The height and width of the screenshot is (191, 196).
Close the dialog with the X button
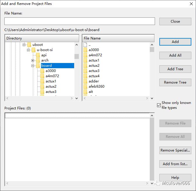click(x=191, y=4)
